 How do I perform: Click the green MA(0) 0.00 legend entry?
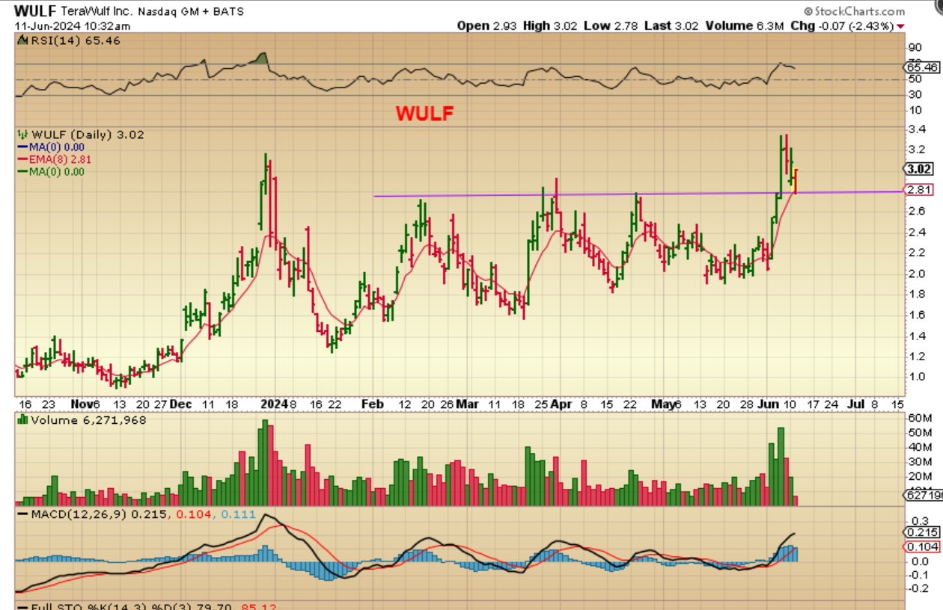(50, 171)
